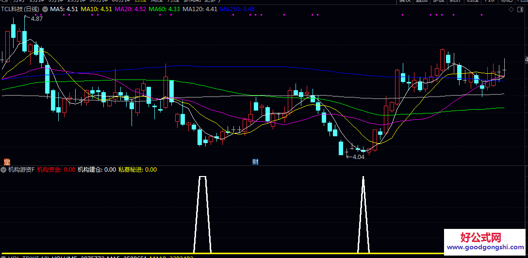Open the orange 定 marker icon
Viewport: 528px width, 258px height.
tap(6, 162)
